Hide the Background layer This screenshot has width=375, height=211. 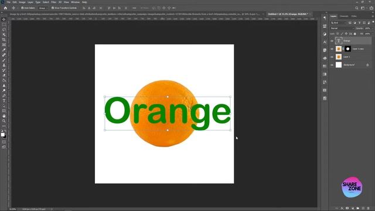click(332, 65)
